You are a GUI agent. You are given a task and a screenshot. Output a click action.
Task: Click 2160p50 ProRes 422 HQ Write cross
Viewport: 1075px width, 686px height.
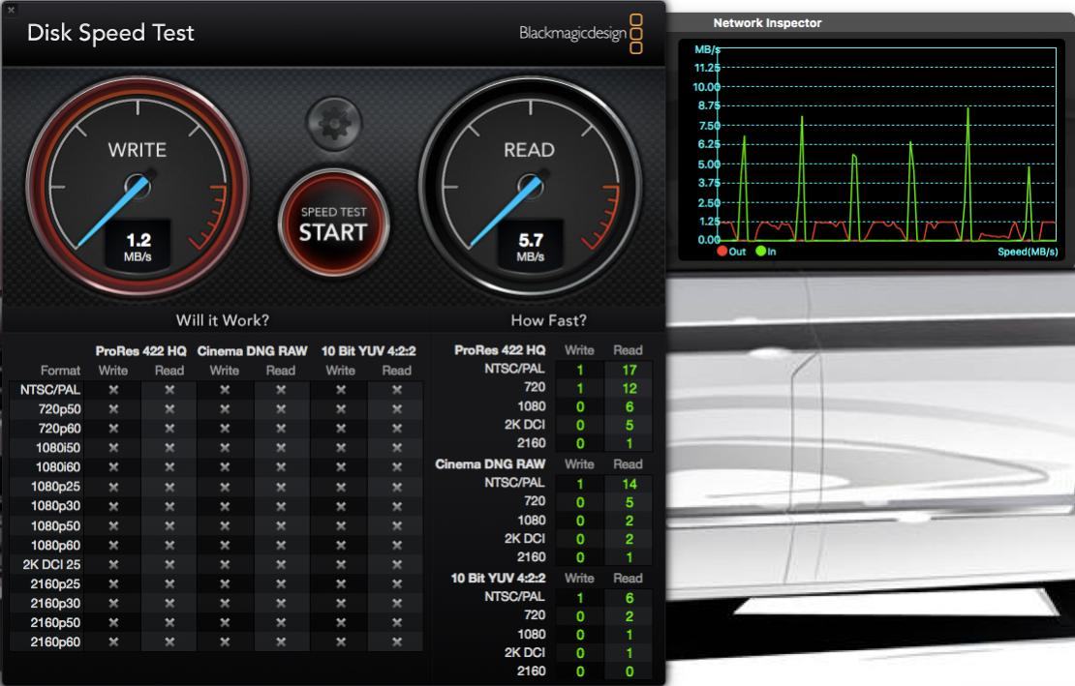tap(114, 623)
